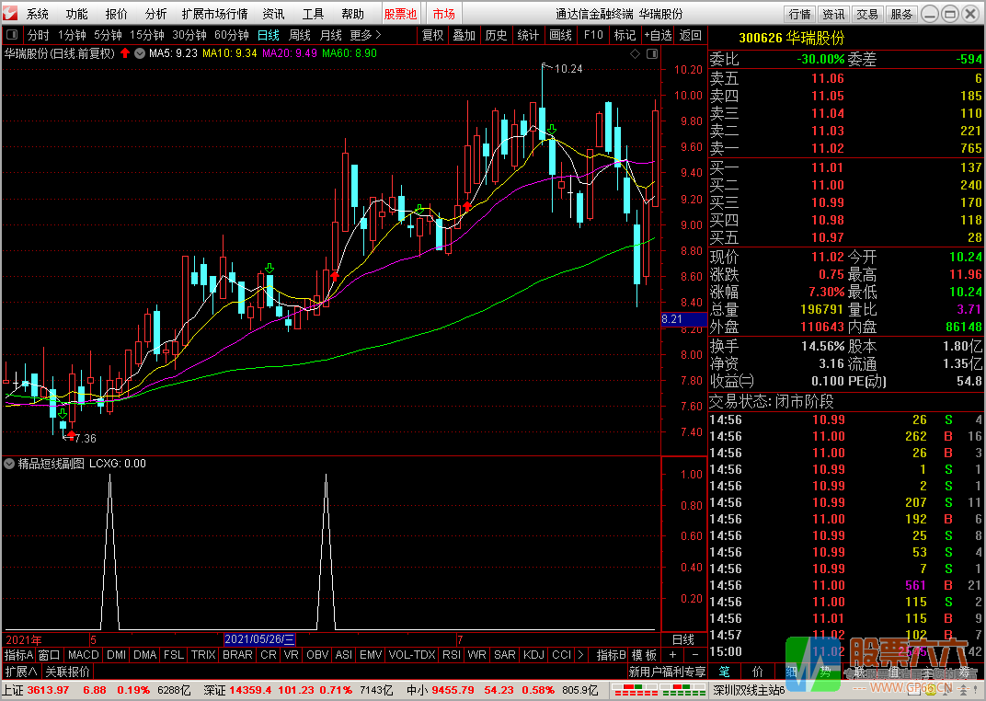Select the 周线 period tab
The width and height of the screenshot is (986, 701).
coord(300,35)
